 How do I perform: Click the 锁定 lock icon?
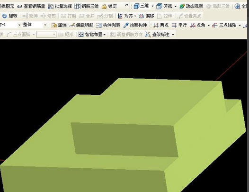pos(104,6)
